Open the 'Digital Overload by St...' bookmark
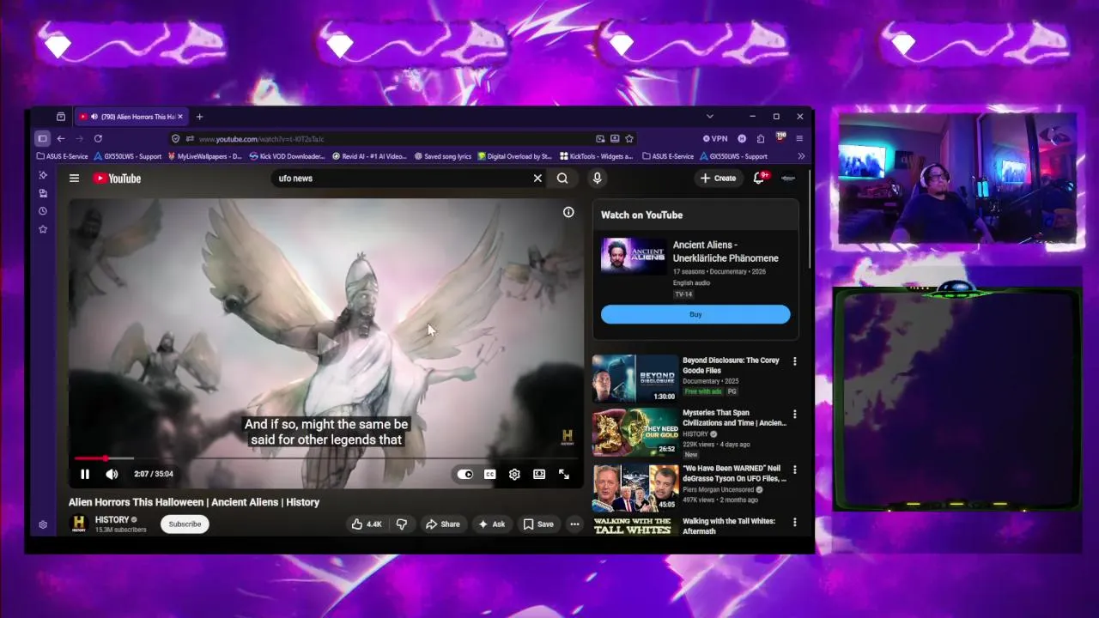 coord(514,156)
